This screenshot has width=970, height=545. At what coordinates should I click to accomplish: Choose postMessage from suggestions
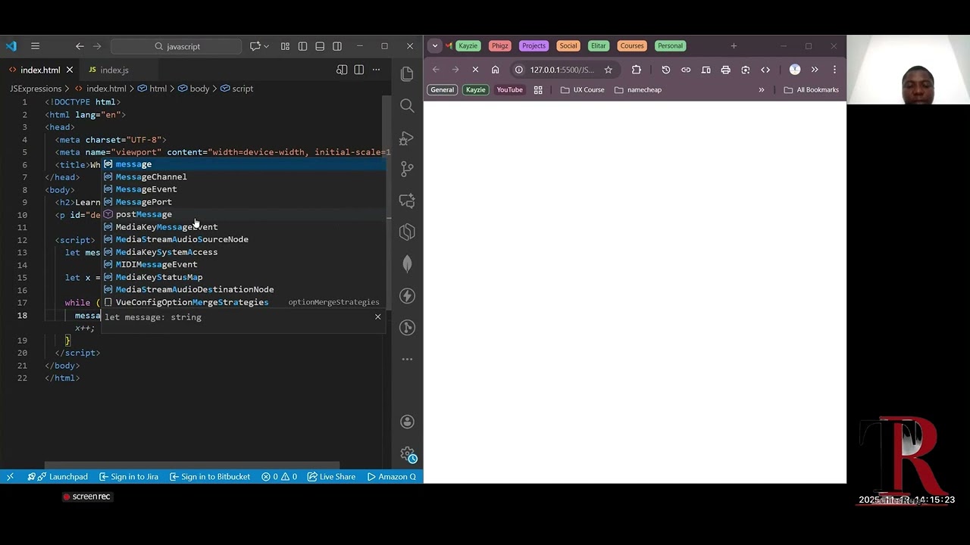[x=245, y=214]
